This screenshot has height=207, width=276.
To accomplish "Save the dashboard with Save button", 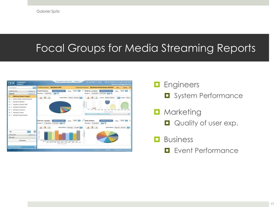I will pos(118,87).
